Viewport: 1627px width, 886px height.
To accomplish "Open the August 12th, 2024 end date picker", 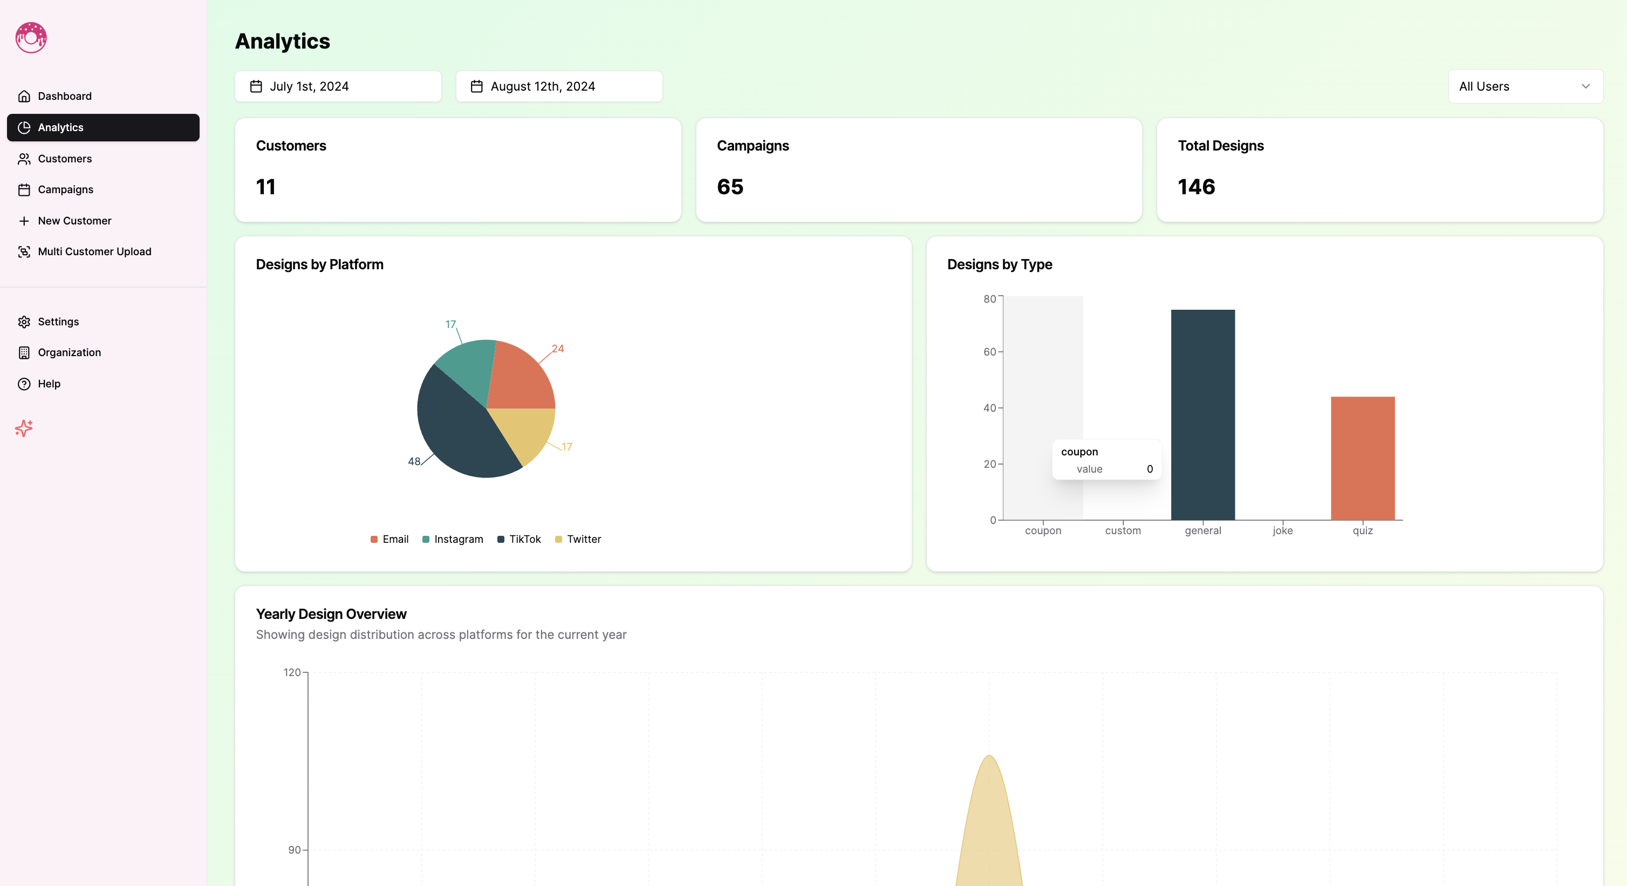I will tap(559, 86).
